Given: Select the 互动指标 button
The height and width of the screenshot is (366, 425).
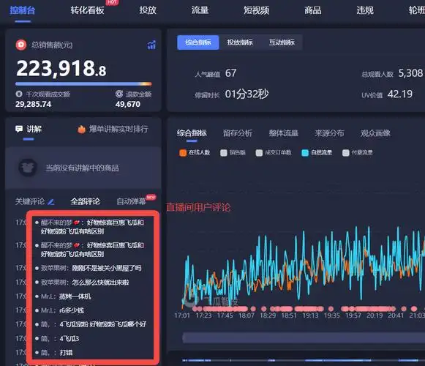Looking at the screenshot, I should click(x=282, y=42).
